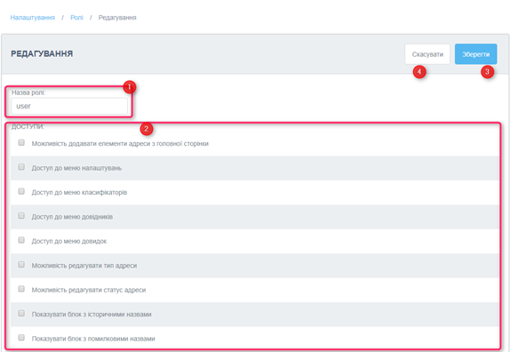The height and width of the screenshot is (352, 510).
Task: Click the text Доступ до меню довідників
Action: (72, 217)
